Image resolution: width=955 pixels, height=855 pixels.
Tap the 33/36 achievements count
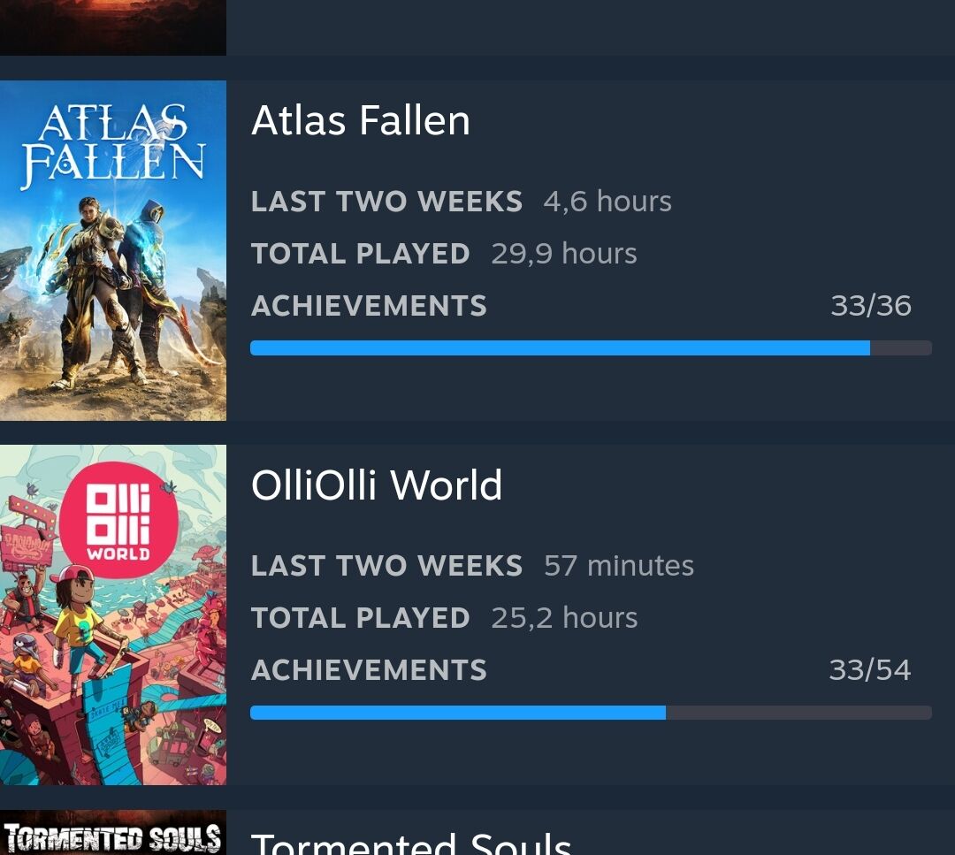(x=870, y=306)
